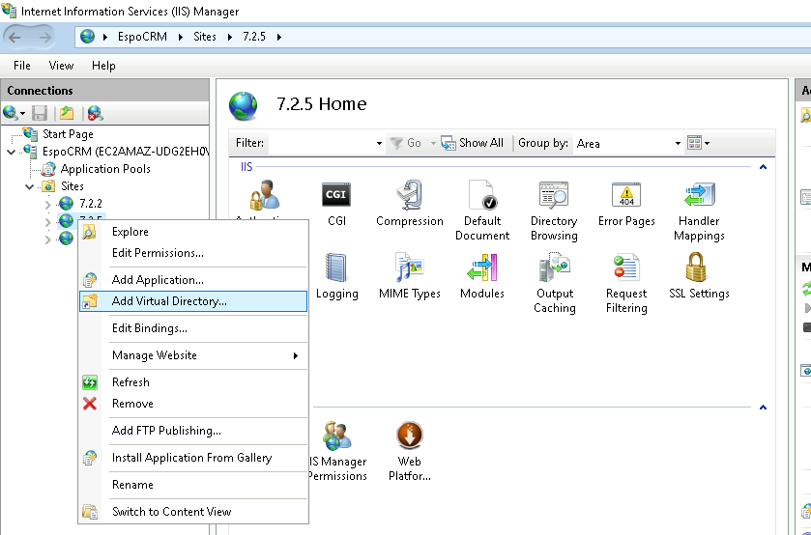Click the Show All button

473,143
